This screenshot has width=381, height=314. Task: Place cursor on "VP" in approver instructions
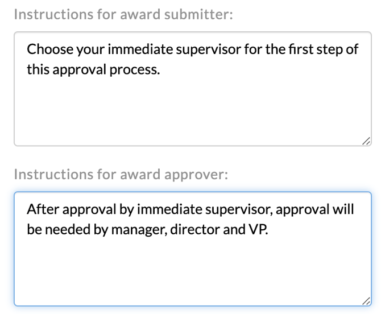coord(255,232)
